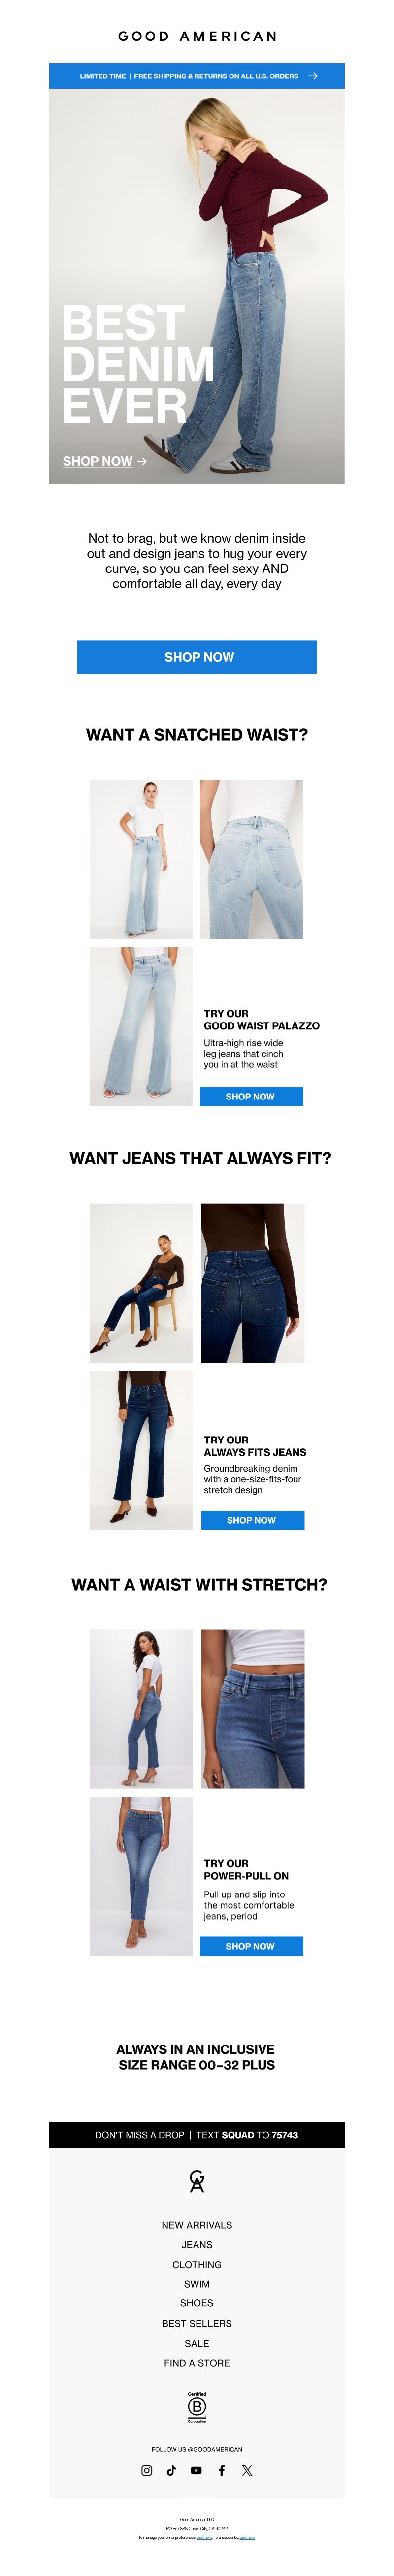Click the Good American header wordmark
Viewport: 394px width, 2576px height.
pos(197,36)
